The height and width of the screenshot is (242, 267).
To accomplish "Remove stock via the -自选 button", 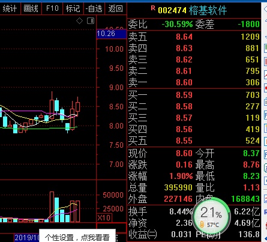I will (x=94, y=8).
